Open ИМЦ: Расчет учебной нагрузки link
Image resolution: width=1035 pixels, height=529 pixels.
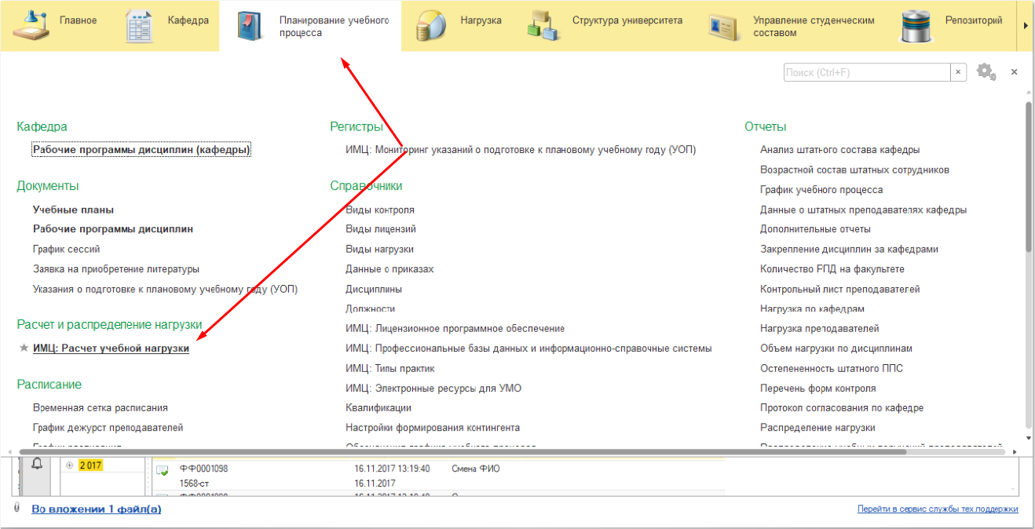point(111,348)
